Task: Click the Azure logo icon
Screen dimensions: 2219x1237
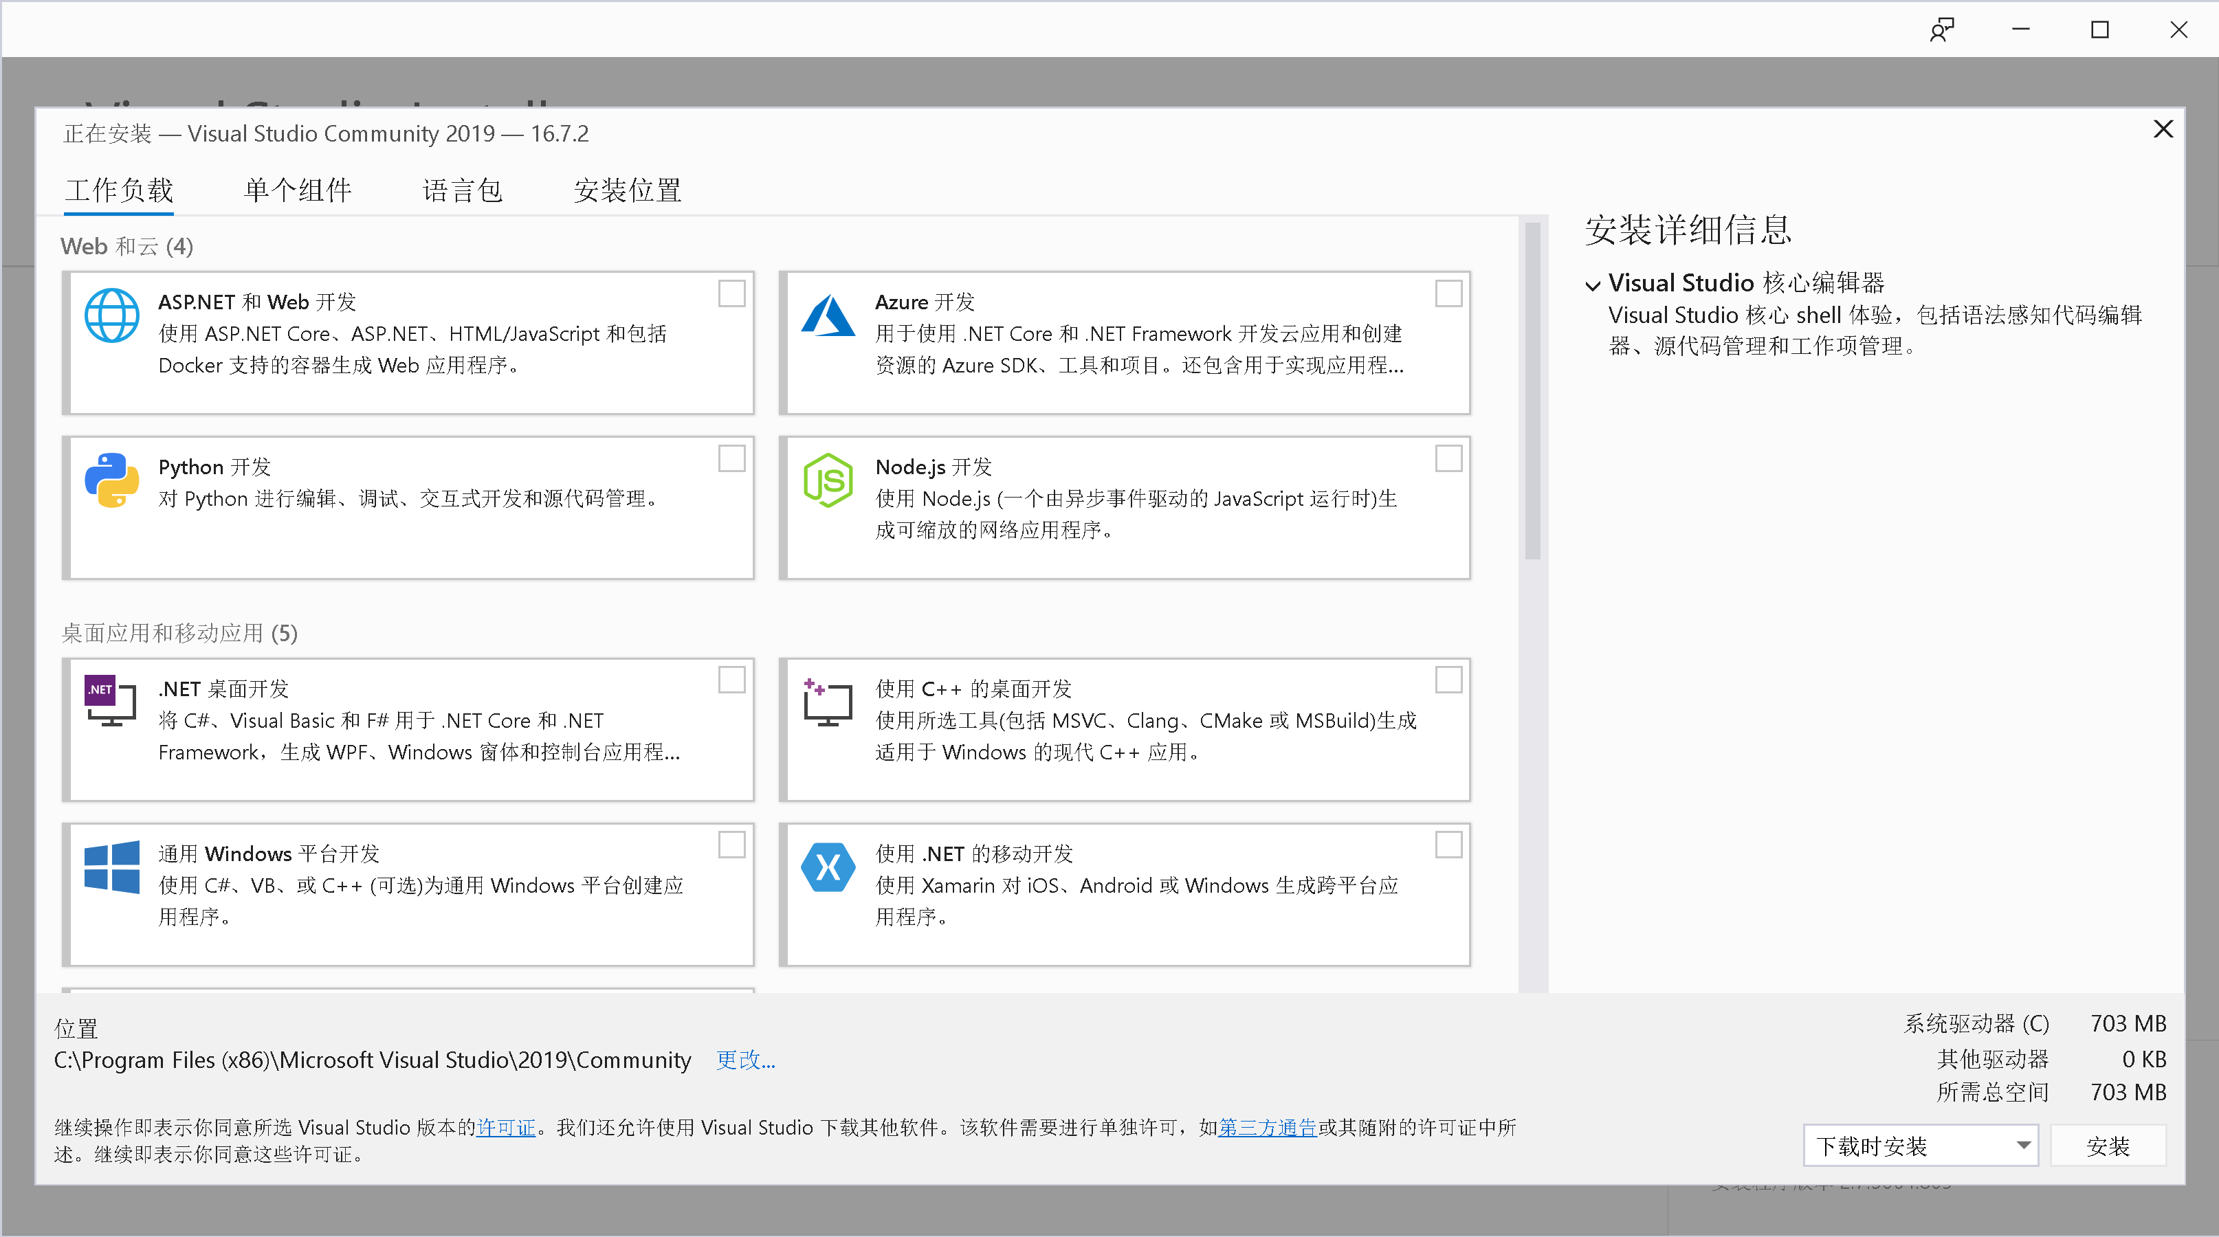Action: pyautogui.click(x=828, y=315)
